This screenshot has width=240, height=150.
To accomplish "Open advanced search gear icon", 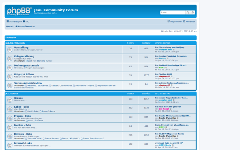I will tap(192, 12).
